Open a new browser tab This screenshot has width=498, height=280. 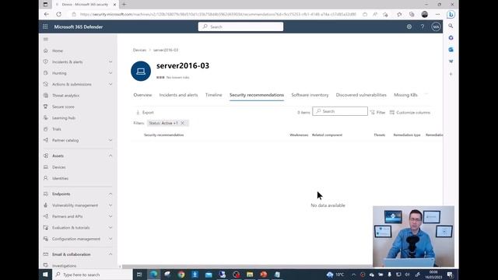click(x=124, y=5)
